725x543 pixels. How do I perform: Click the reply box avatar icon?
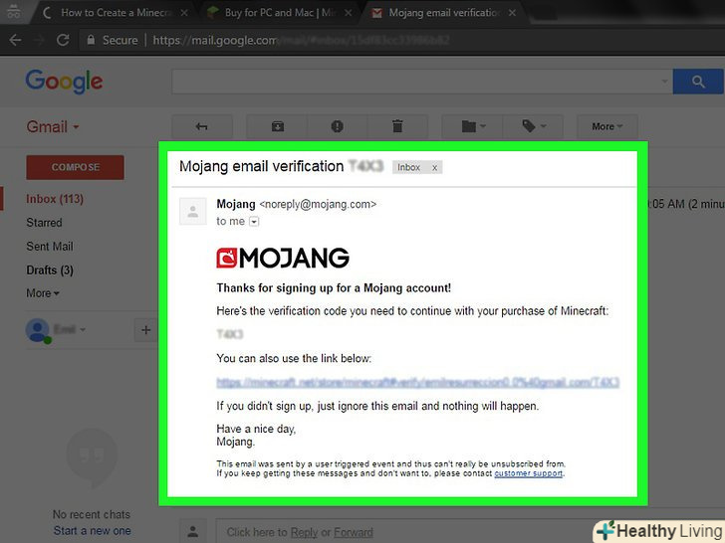[x=193, y=531]
